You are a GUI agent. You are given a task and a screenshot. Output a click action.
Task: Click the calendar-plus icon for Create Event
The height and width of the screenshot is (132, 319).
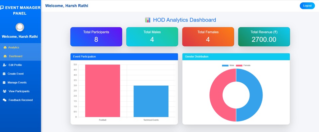tap(4, 74)
